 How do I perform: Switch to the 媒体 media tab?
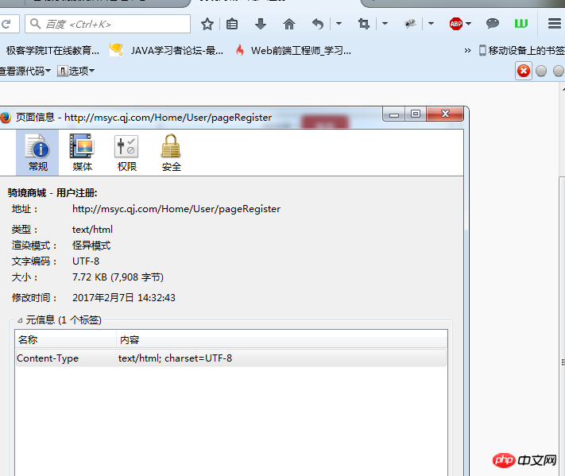coord(82,153)
